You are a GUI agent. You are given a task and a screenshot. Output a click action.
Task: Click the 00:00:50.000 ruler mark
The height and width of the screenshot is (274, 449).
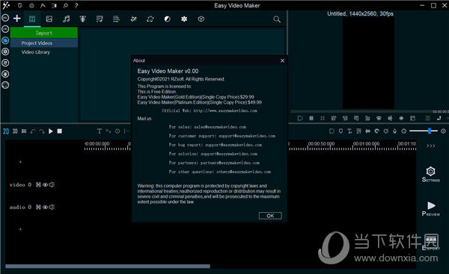[321, 143]
